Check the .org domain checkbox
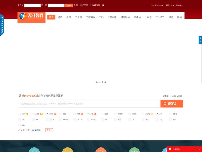The width and height of the screenshot is (202, 152). point(102,119)
